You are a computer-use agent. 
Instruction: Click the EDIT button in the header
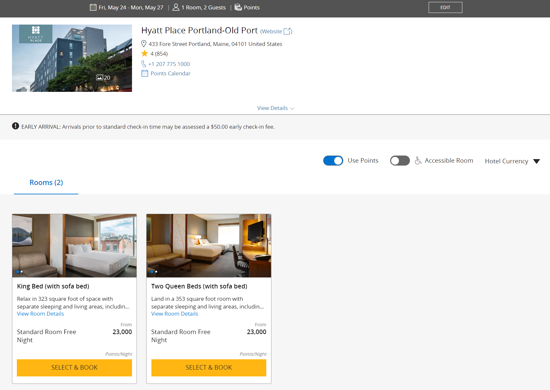click(445, 7)
